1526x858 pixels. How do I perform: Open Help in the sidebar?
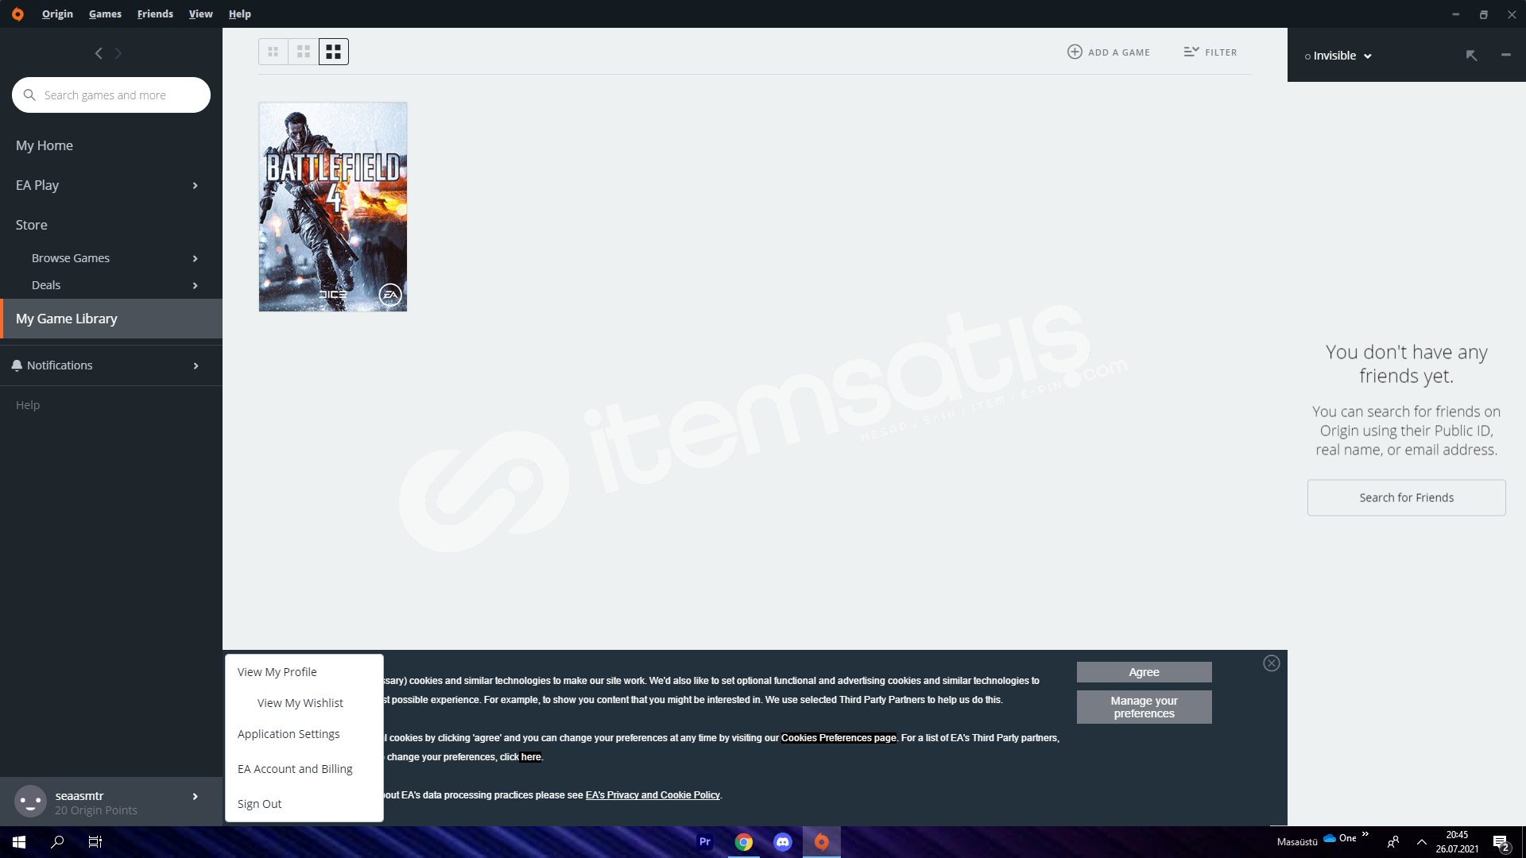click(28, 405)
